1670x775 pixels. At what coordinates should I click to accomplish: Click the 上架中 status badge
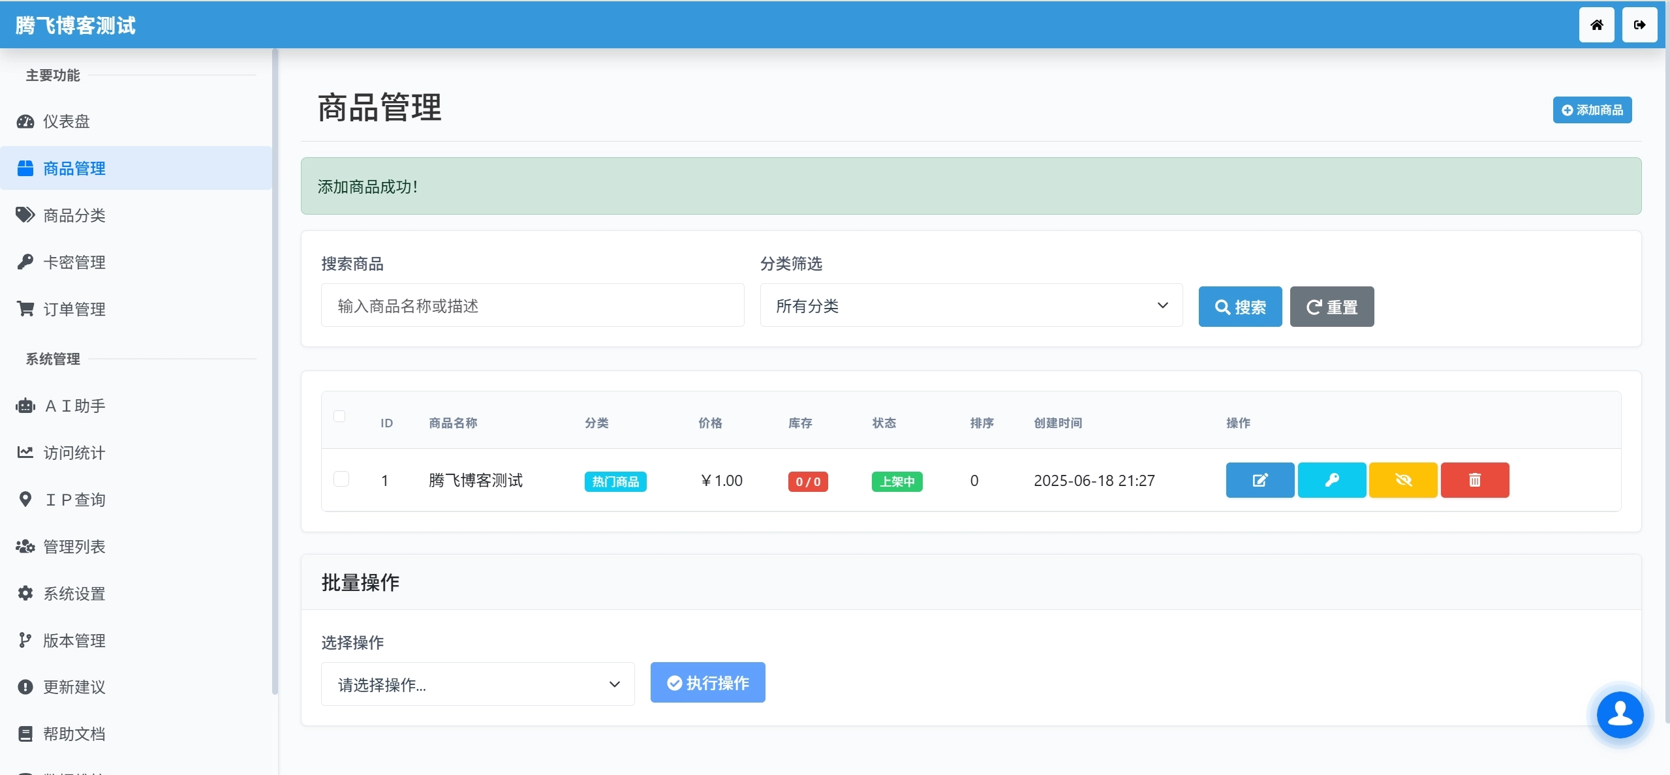tap(897, 481)
